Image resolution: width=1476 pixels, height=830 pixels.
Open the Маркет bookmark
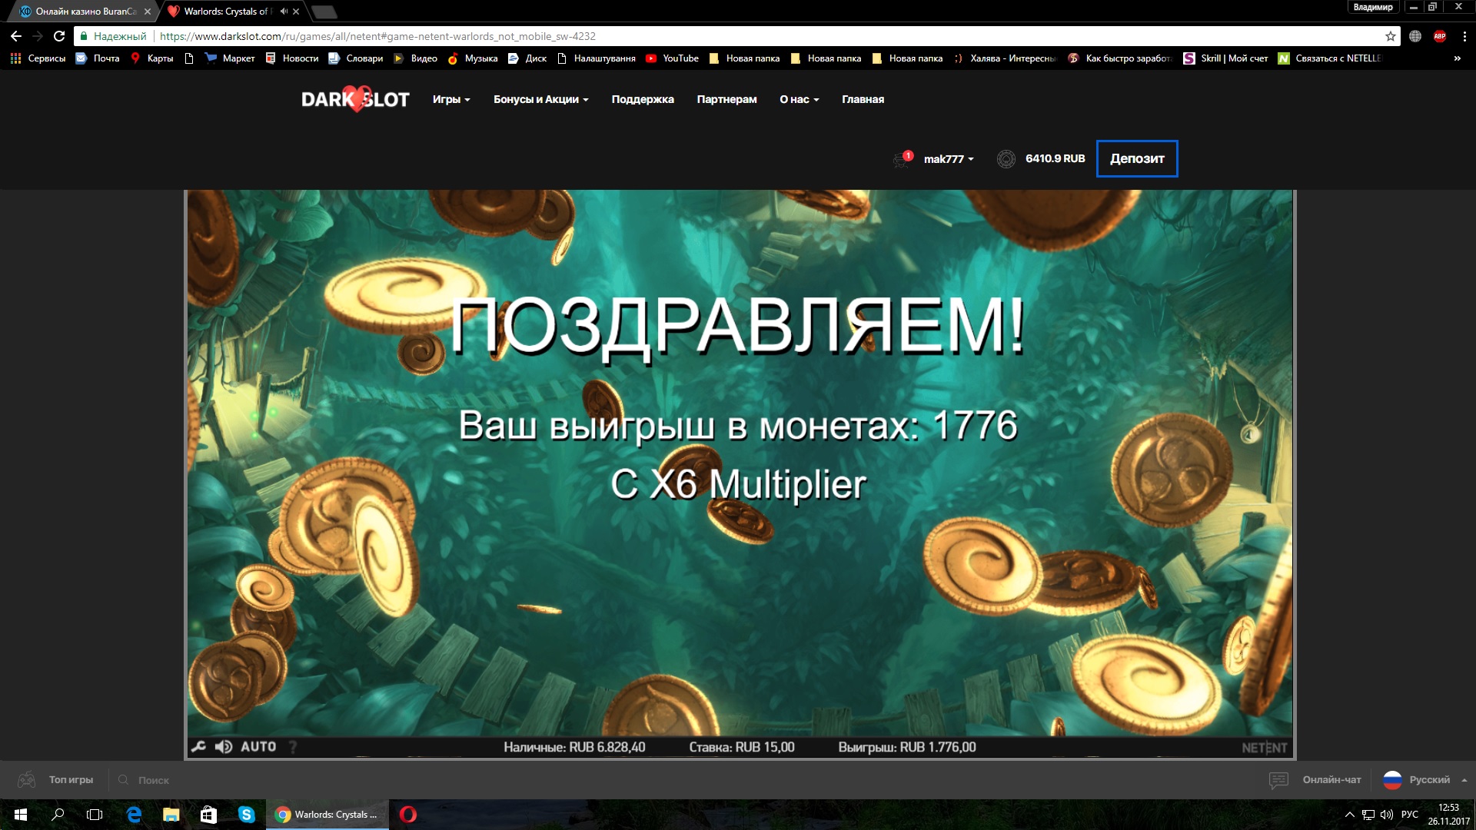click(x=230, y=58)
